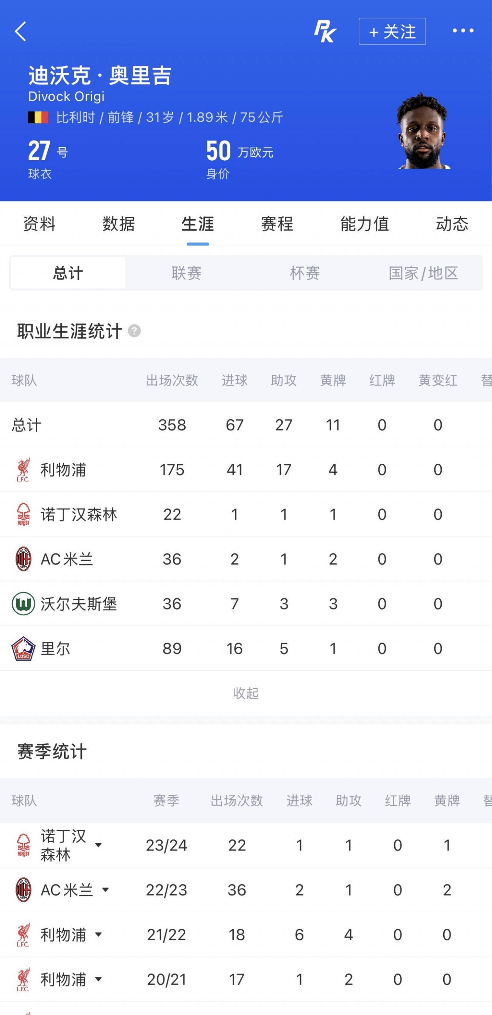Viewport: 492px width, 1015px height.
Task: Tap the Belgium flag icon
Action: [38, 118]
